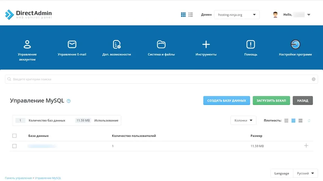Refresh the databases table

(x=309, y=120)
